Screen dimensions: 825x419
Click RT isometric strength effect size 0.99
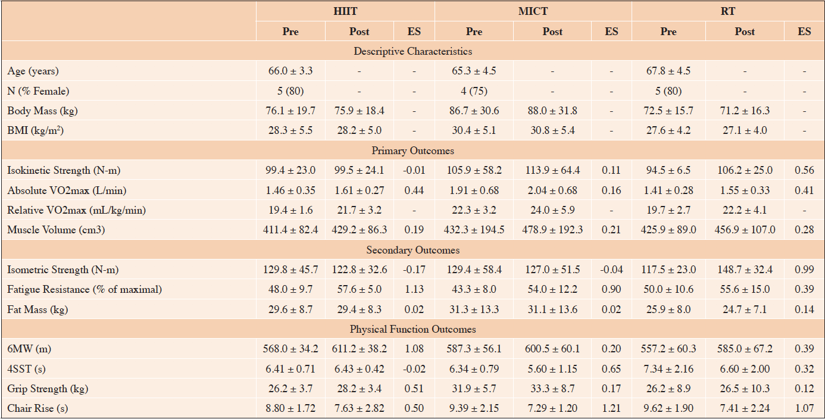pos(805,270)
